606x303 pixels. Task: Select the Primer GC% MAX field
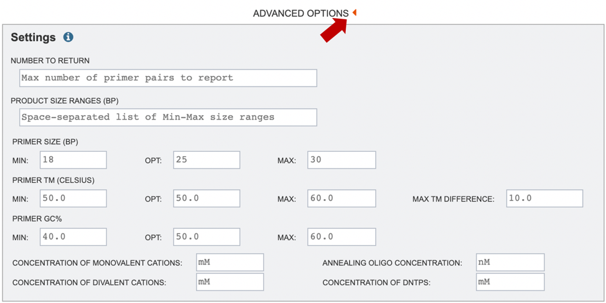pos(342,237)
